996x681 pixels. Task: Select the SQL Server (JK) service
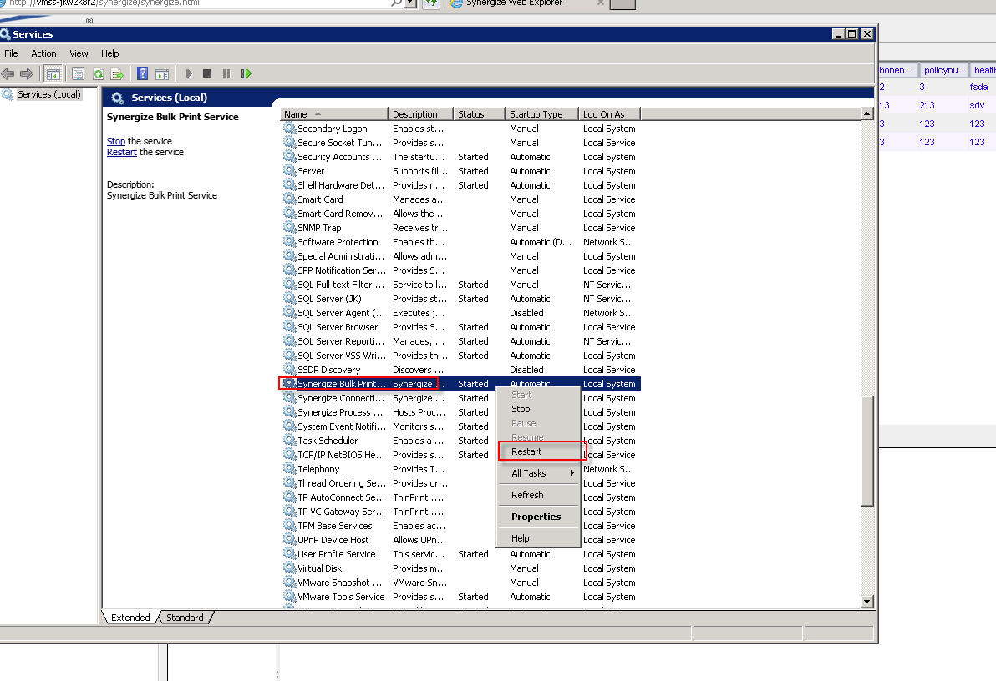[x=460, y=299]
